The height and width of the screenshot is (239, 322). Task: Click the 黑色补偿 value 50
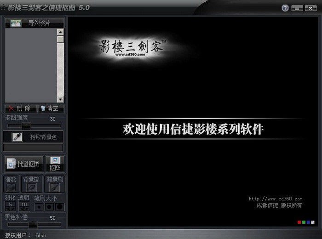point(52,218)
